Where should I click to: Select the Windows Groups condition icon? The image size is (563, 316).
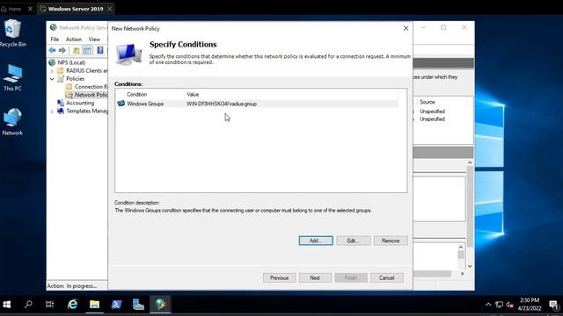tap(121, 104)
